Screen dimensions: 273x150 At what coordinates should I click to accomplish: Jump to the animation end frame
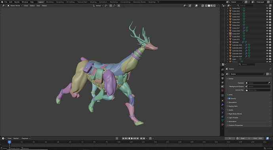[x=138, y=139]
